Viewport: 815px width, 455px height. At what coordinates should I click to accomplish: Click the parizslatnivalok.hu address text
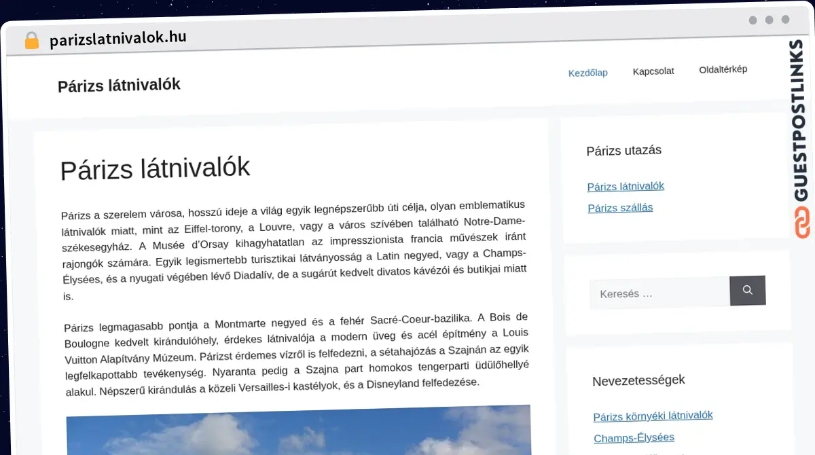(117, 39)
